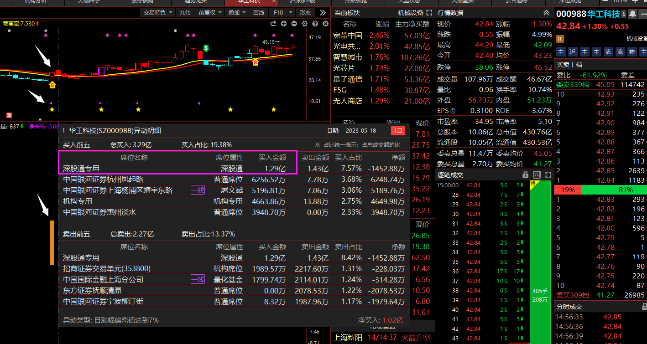Image resolution: width=647 pixels, height=344 pixels.
Task: Click the 机械设备 sector link in 当前板块 header
Action: [x=410, y=13]
